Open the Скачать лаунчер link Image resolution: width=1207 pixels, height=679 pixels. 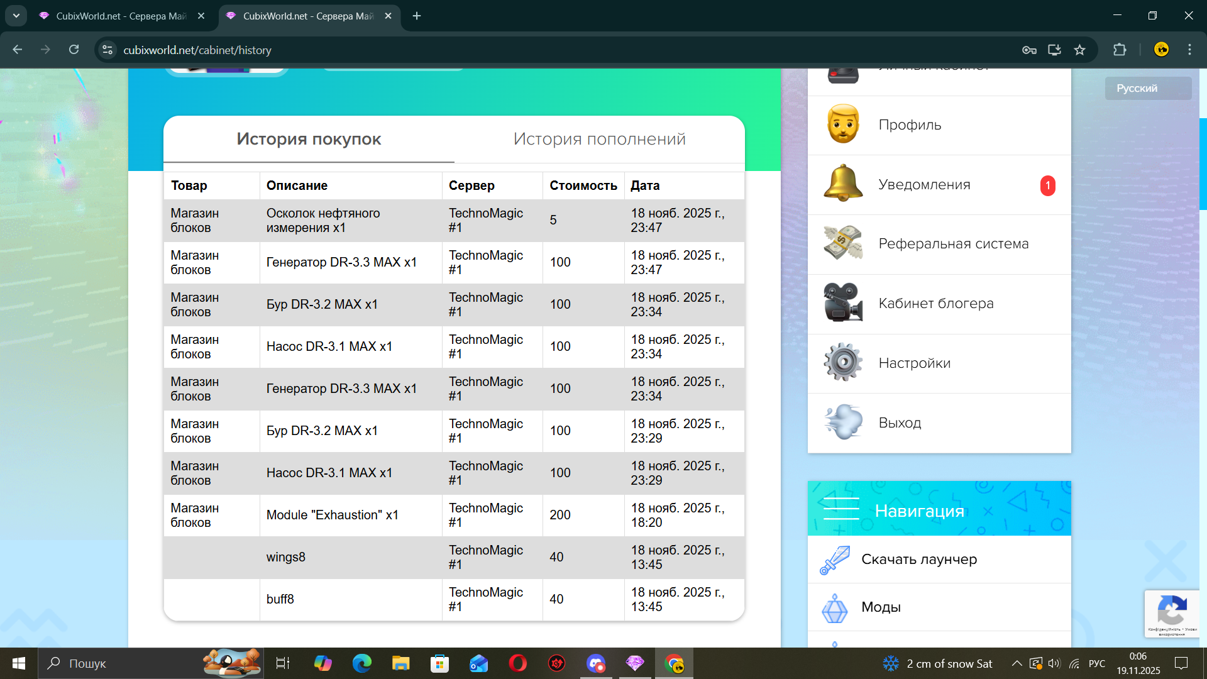919,560
